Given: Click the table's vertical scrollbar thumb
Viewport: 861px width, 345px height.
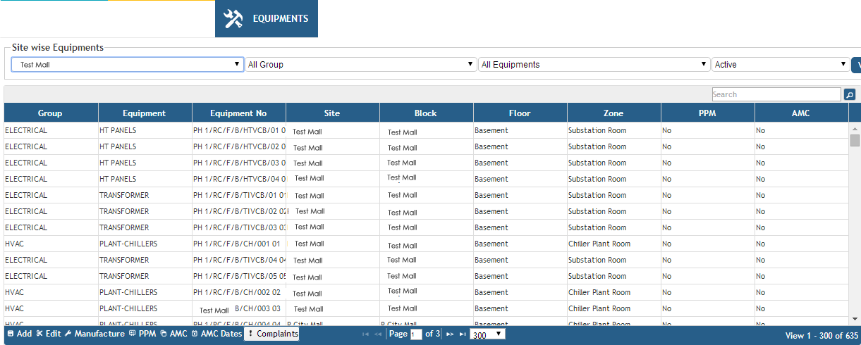Looking at the screenshot, I should pyautogui.click(x=855, y=140).
